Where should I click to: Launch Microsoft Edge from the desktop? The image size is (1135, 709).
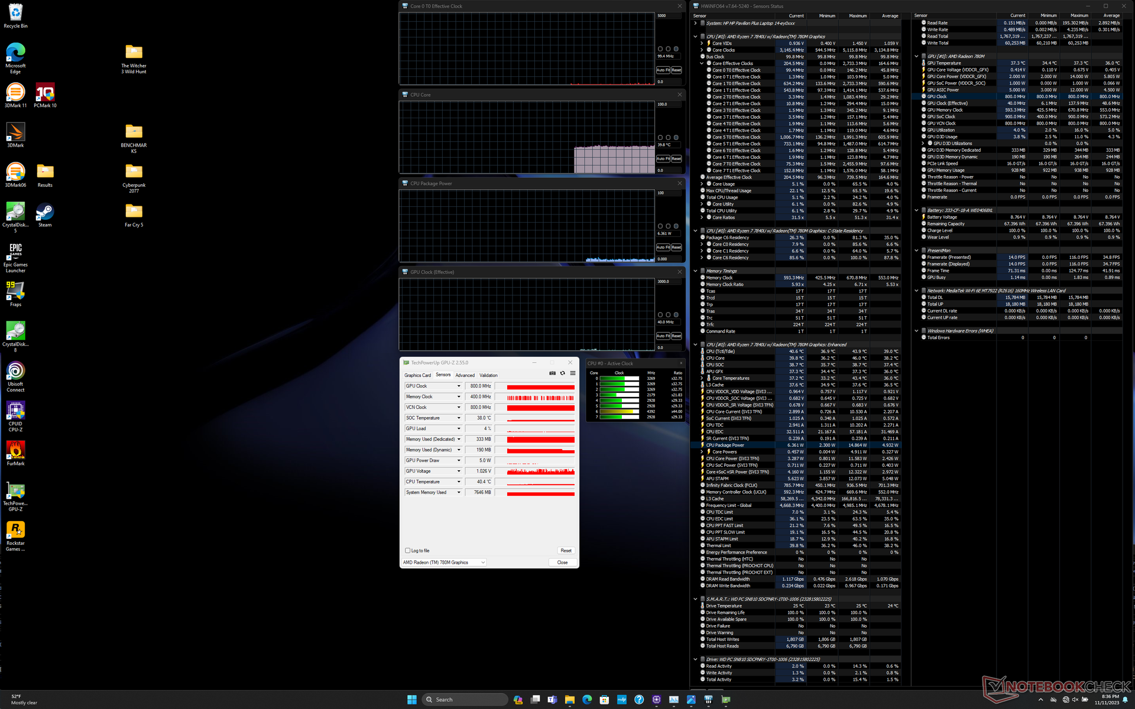coord(15,58)
